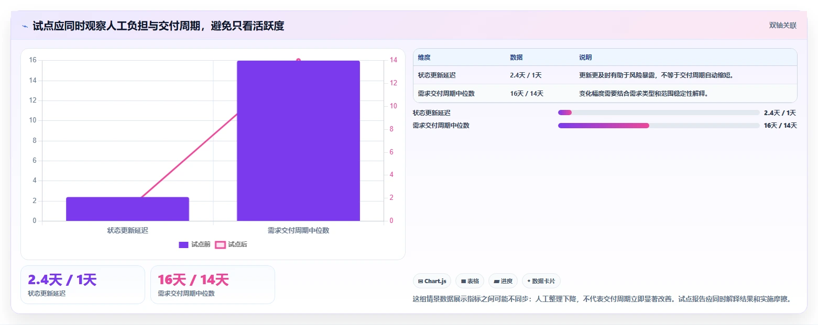
Task: Click the 需求交付周期中位数 label beside the progress bar
Action: (441, 126)
